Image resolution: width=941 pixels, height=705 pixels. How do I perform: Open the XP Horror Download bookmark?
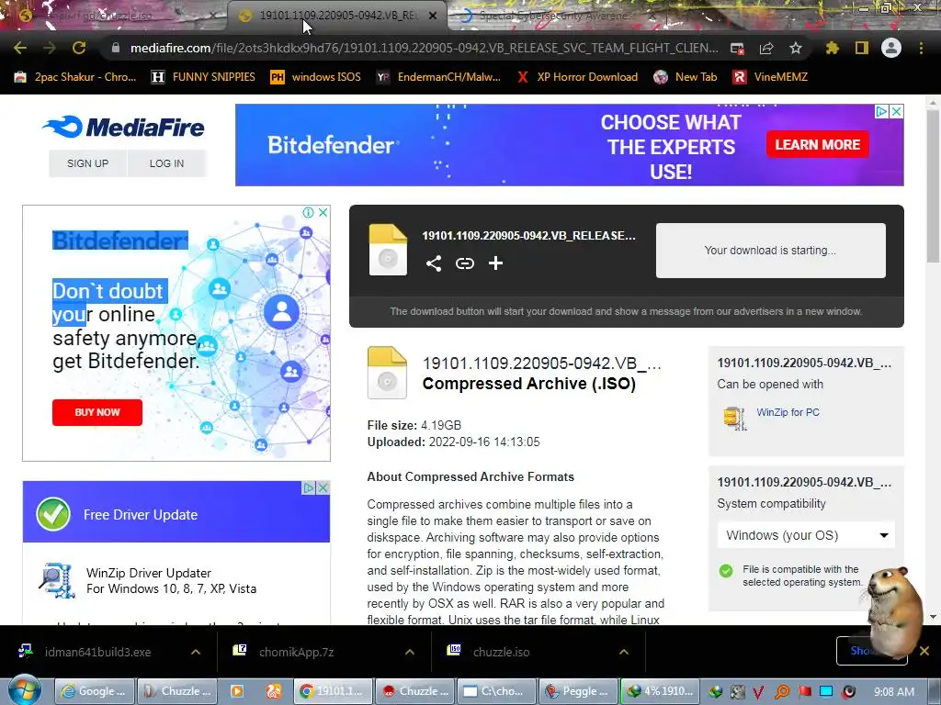click(577, 77)
